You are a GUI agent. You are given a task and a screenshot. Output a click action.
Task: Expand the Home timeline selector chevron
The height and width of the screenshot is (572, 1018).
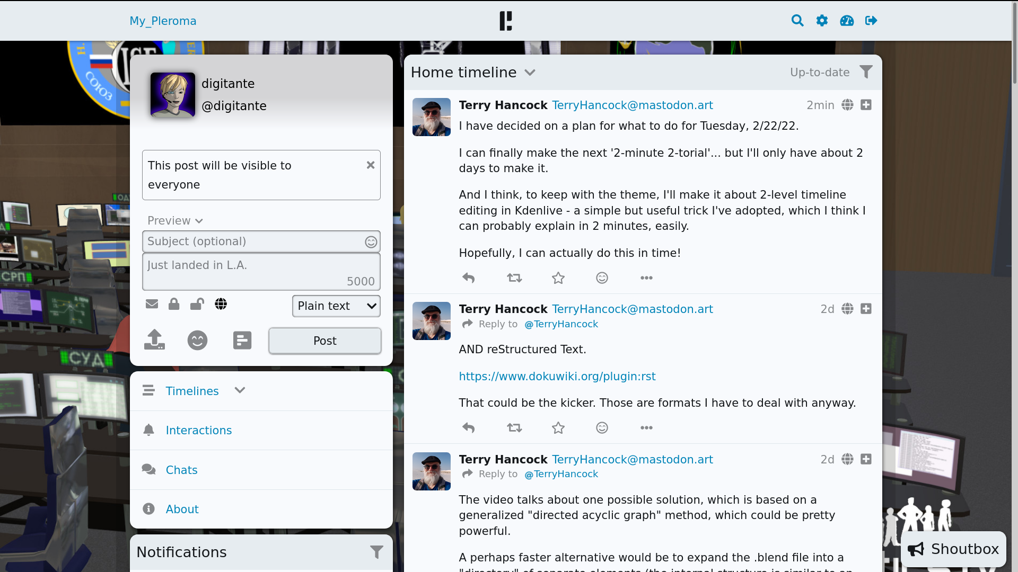click(x=530, y=73)
